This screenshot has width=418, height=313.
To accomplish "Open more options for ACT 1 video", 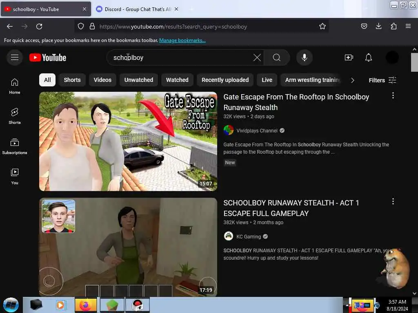I will tap(393, 201).
